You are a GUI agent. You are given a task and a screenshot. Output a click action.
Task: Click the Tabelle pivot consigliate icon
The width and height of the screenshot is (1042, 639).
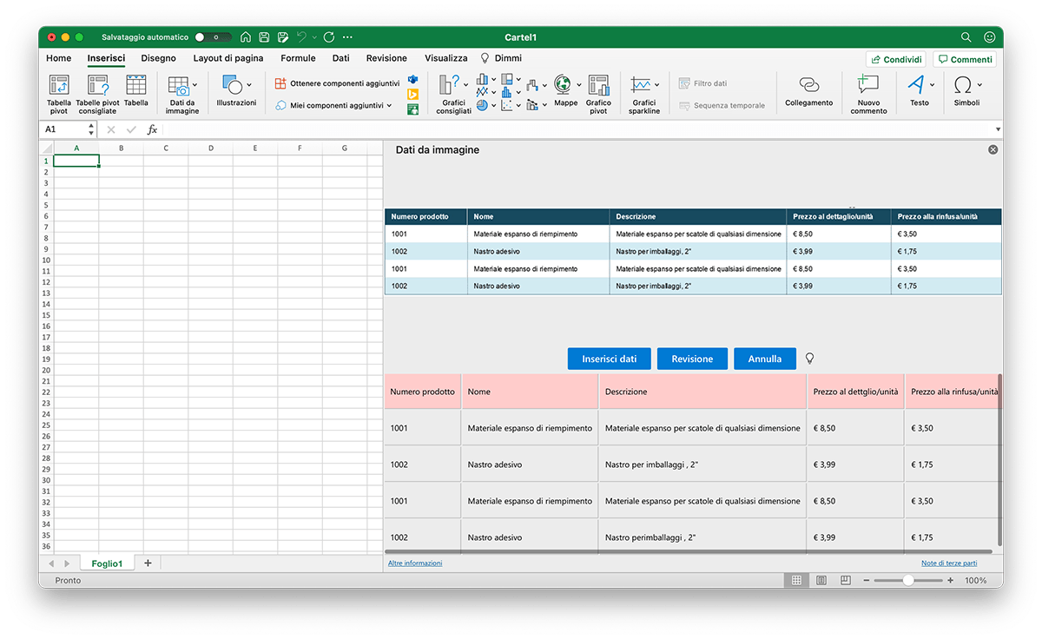click(x=97, y=86)
